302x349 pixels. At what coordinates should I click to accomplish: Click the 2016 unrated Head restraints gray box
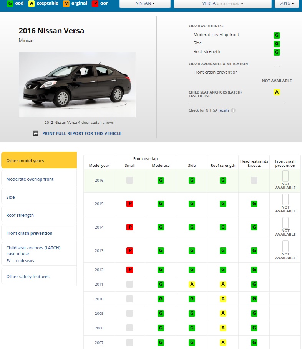[254, 180]
